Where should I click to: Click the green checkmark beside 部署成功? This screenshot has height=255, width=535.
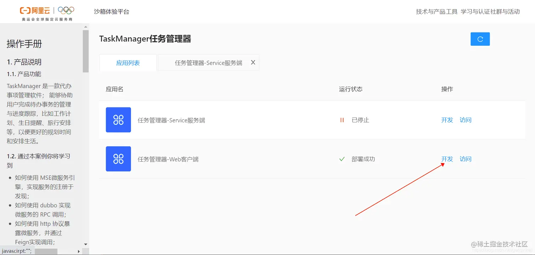pos(342,159)
